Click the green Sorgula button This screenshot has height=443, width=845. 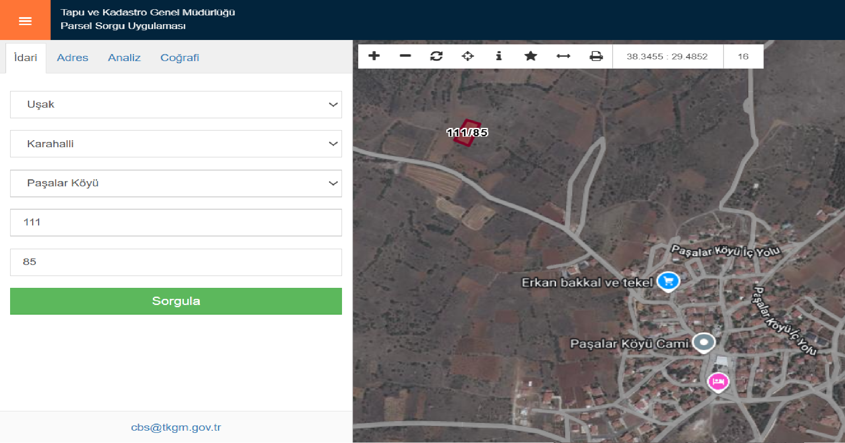(x=176, y=301)
